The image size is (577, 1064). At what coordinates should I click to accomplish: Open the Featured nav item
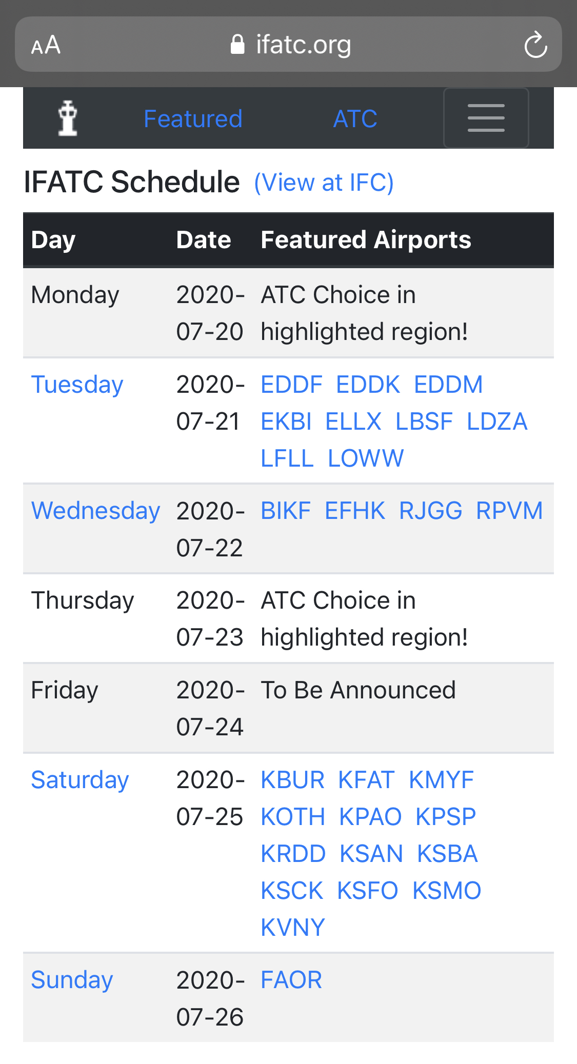193,119
